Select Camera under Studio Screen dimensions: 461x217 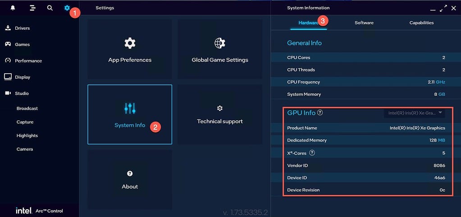(25, 149)
